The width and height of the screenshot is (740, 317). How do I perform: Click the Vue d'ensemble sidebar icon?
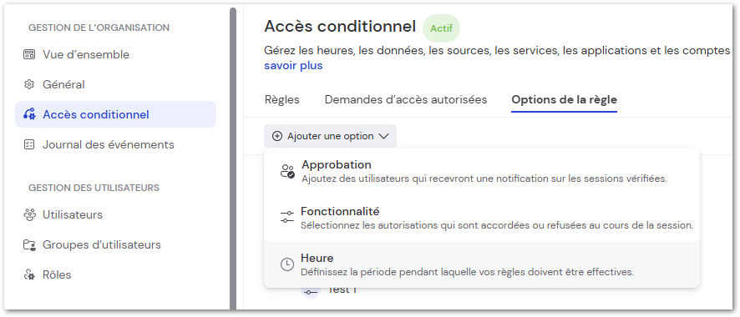click(x=29, y=54)
